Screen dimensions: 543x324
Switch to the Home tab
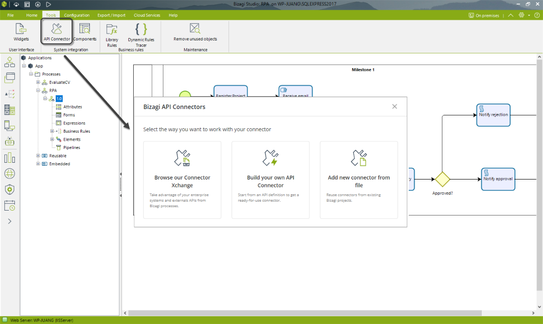coord(32,15)
